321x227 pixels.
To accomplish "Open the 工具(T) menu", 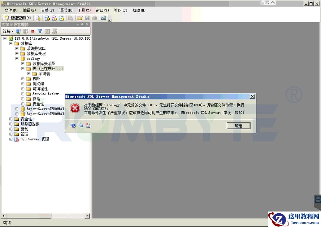I will coord(84,10).
